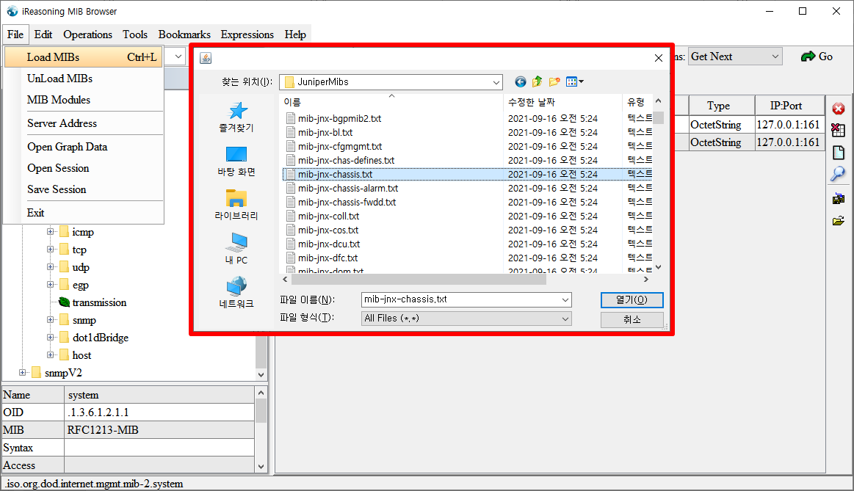Click the Java icon in dialog title bar

[x=206, y=58]
